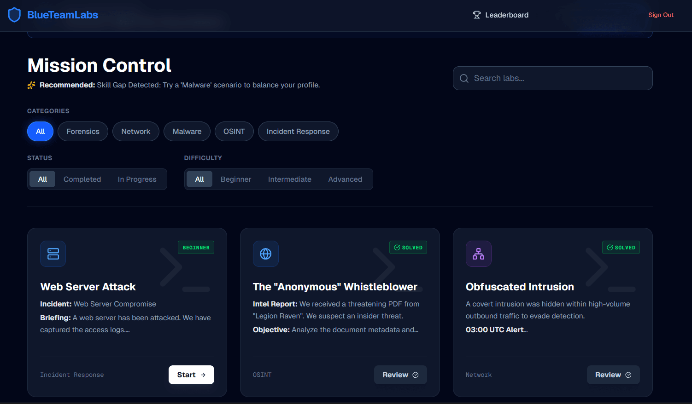The width and height of the screenshot is (692, 404).
Task: Filter difficulty by Beginner
Action: [235, 179]
